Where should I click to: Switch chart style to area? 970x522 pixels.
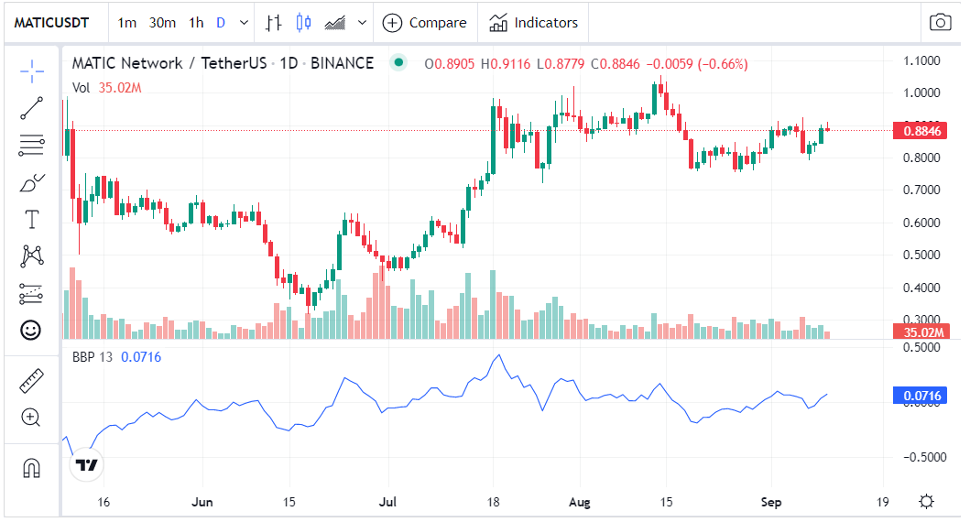[x=335, y=23]
